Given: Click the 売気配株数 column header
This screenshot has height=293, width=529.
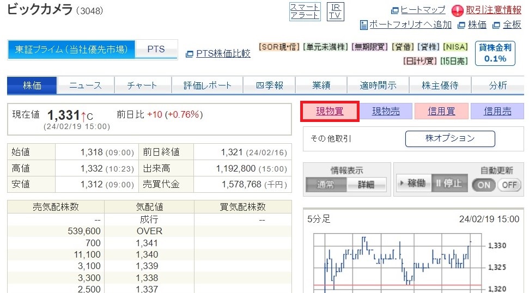Looking at the screenshot, I should click(56, 207).
